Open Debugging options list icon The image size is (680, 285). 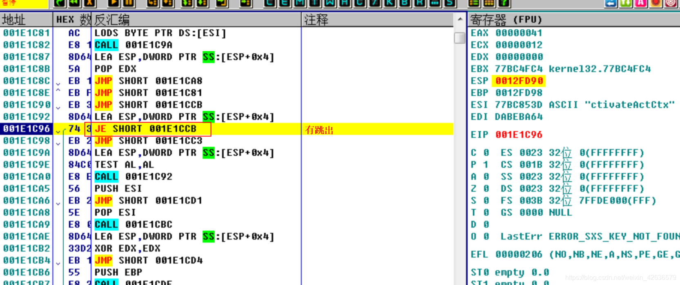coord(474,3)
